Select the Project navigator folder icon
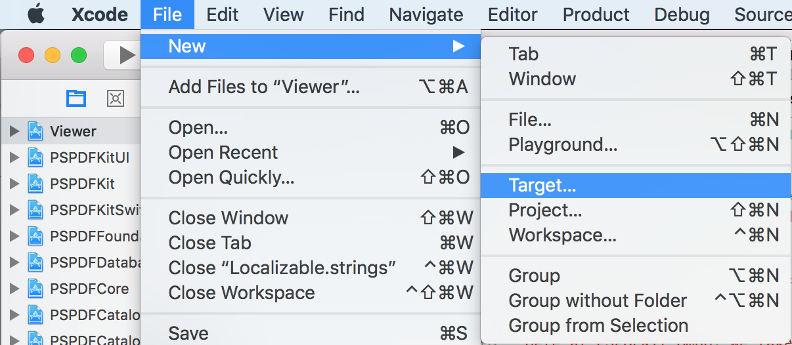Viewport: 792px width, 345px height. pos(76,98)
